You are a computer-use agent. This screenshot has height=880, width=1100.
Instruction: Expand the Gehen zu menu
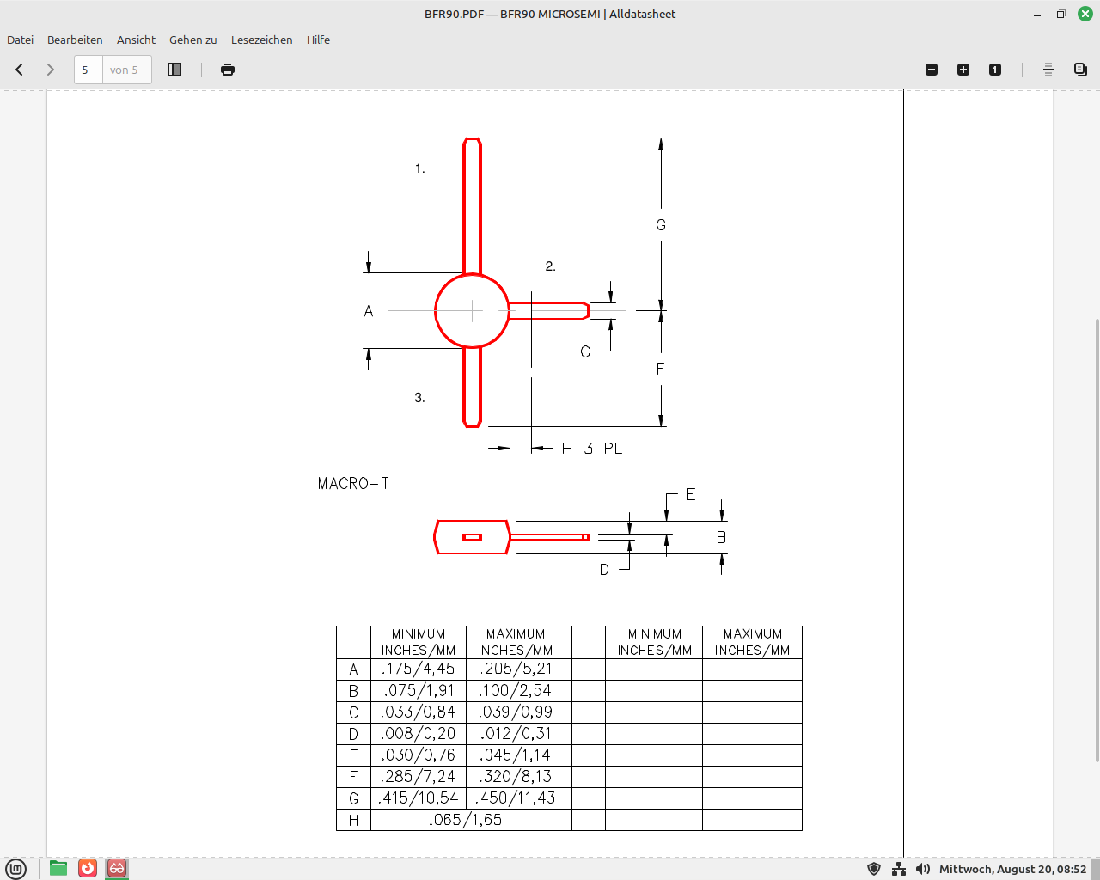click(192, 40)
